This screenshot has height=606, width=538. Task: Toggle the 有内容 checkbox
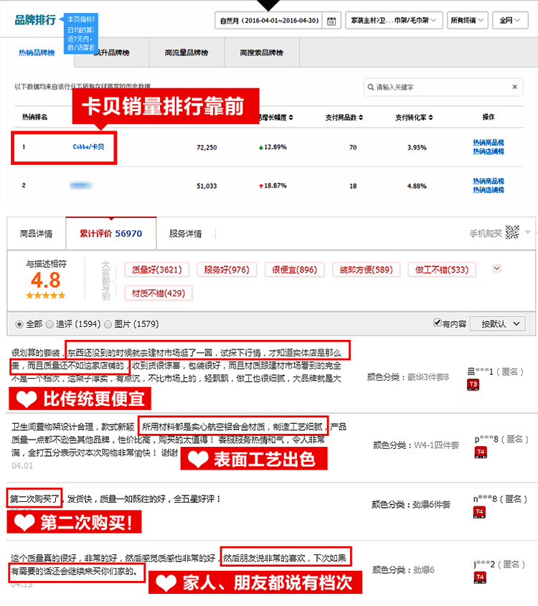click(x=437, y=322)
